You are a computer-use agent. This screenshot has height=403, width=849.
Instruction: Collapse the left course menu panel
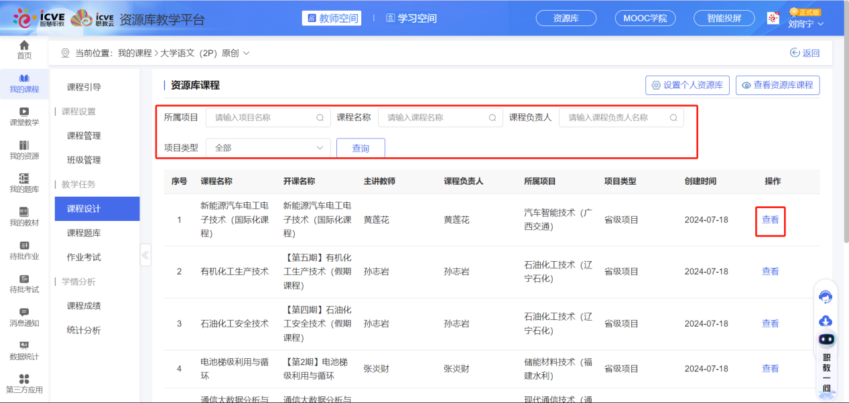[145, 255]
